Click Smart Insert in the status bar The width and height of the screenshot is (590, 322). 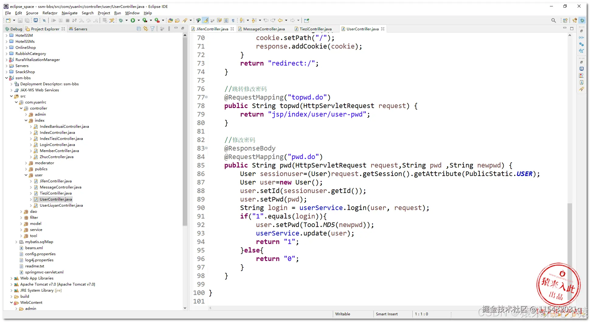tap(387, 314)
